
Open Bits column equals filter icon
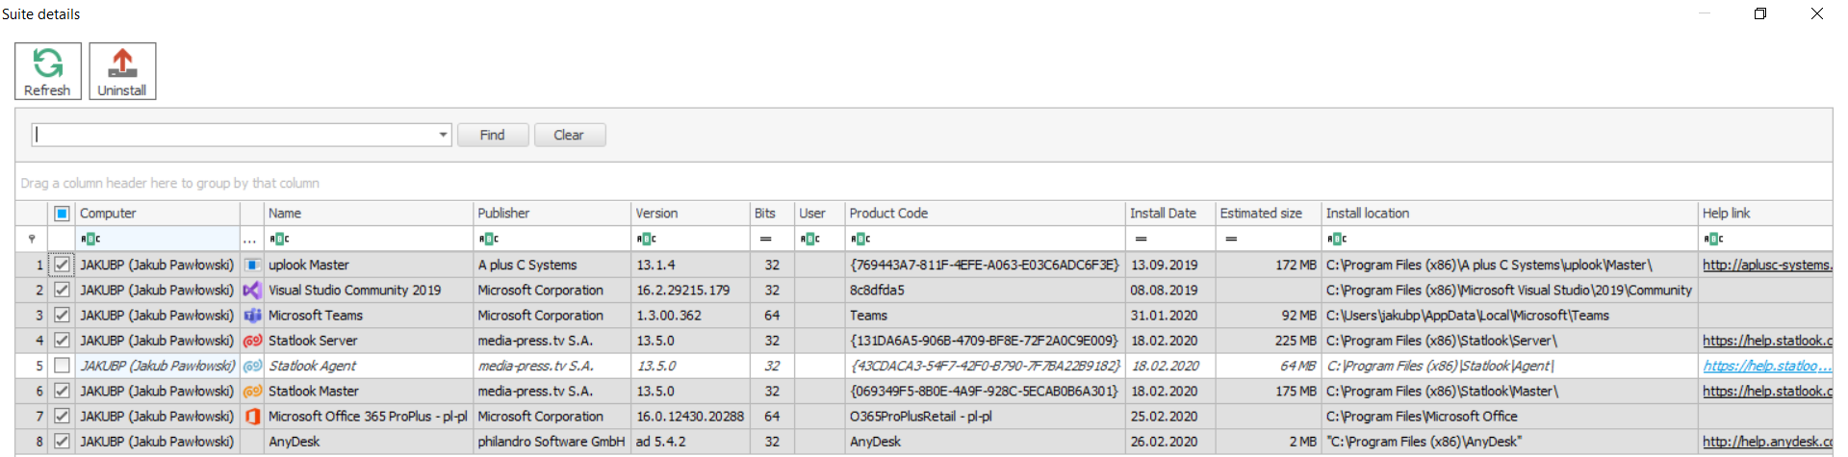click(x=765, y=239)
